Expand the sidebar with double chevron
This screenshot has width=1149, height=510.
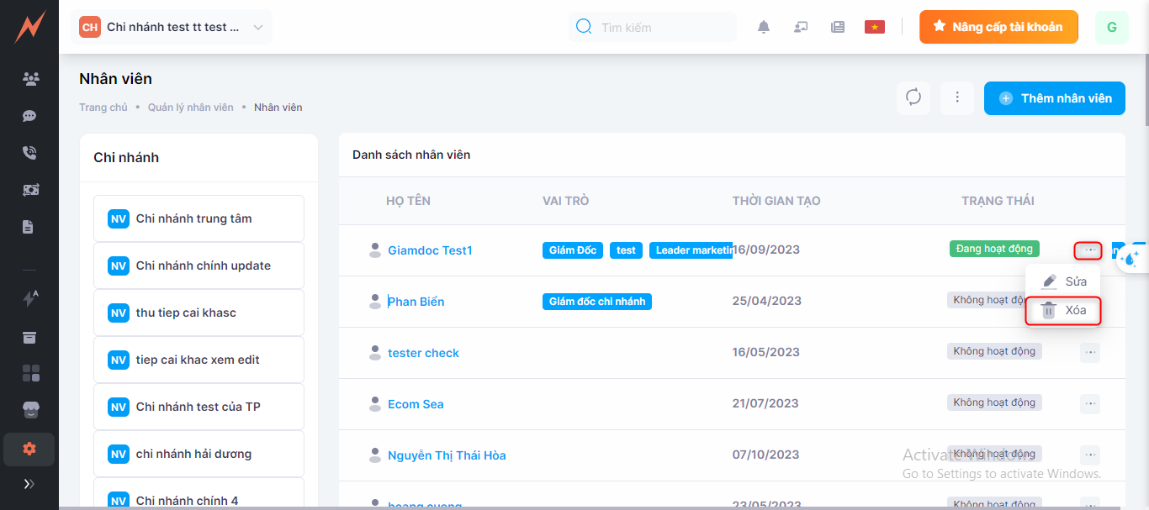29,484
